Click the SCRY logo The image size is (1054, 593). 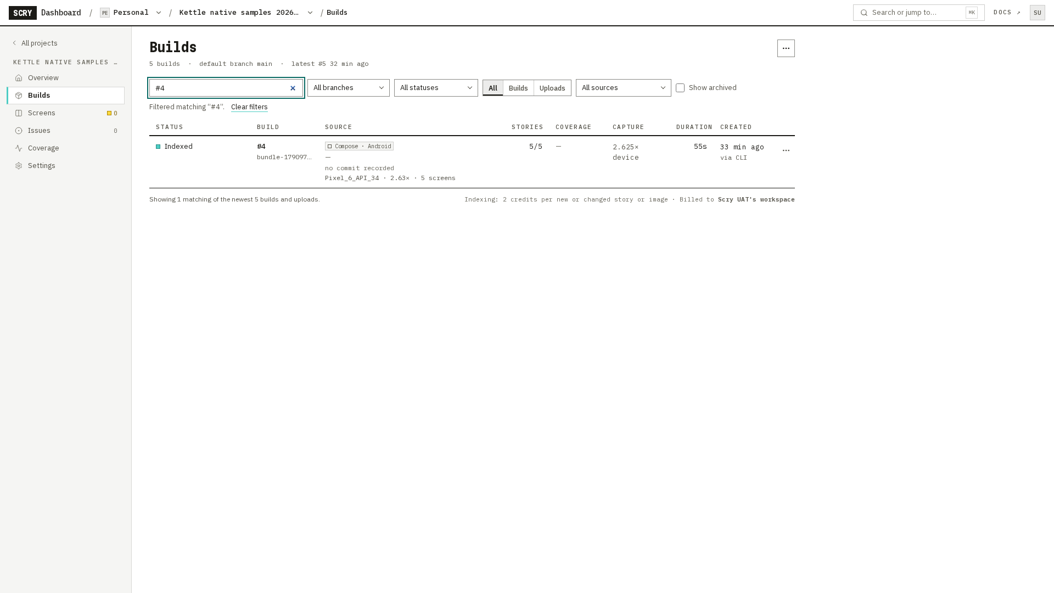pos(23,13)
